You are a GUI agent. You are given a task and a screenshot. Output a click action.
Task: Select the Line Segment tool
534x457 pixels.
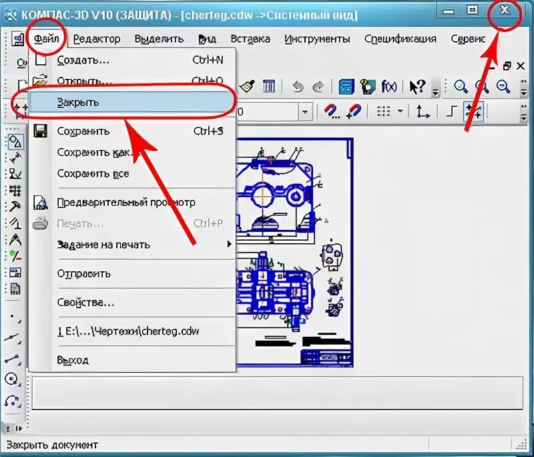(x=13, y=359)
